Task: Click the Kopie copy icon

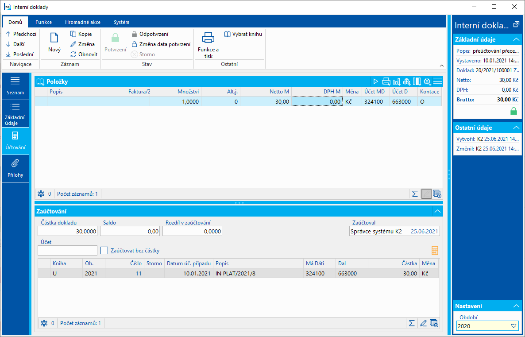Action: pos(73,34)
